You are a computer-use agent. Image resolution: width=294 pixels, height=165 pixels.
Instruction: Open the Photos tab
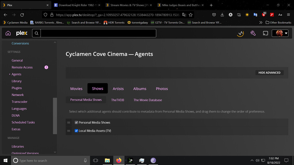162,89
